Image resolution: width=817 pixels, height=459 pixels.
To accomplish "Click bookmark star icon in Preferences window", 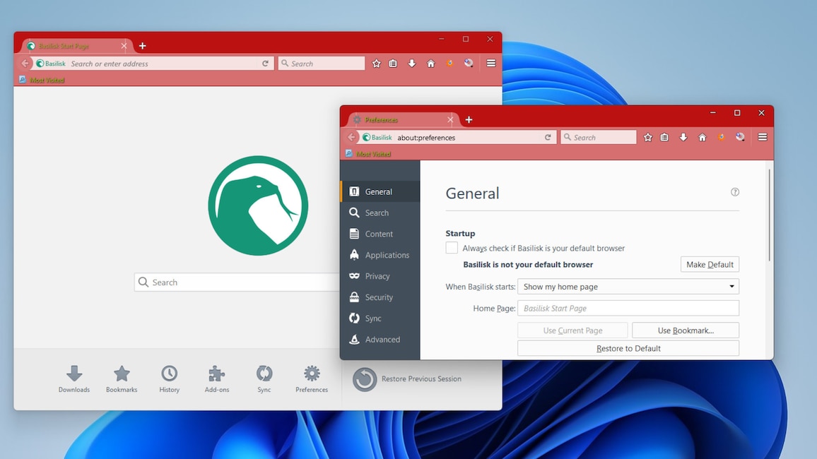I will click(x=647, y=138).
